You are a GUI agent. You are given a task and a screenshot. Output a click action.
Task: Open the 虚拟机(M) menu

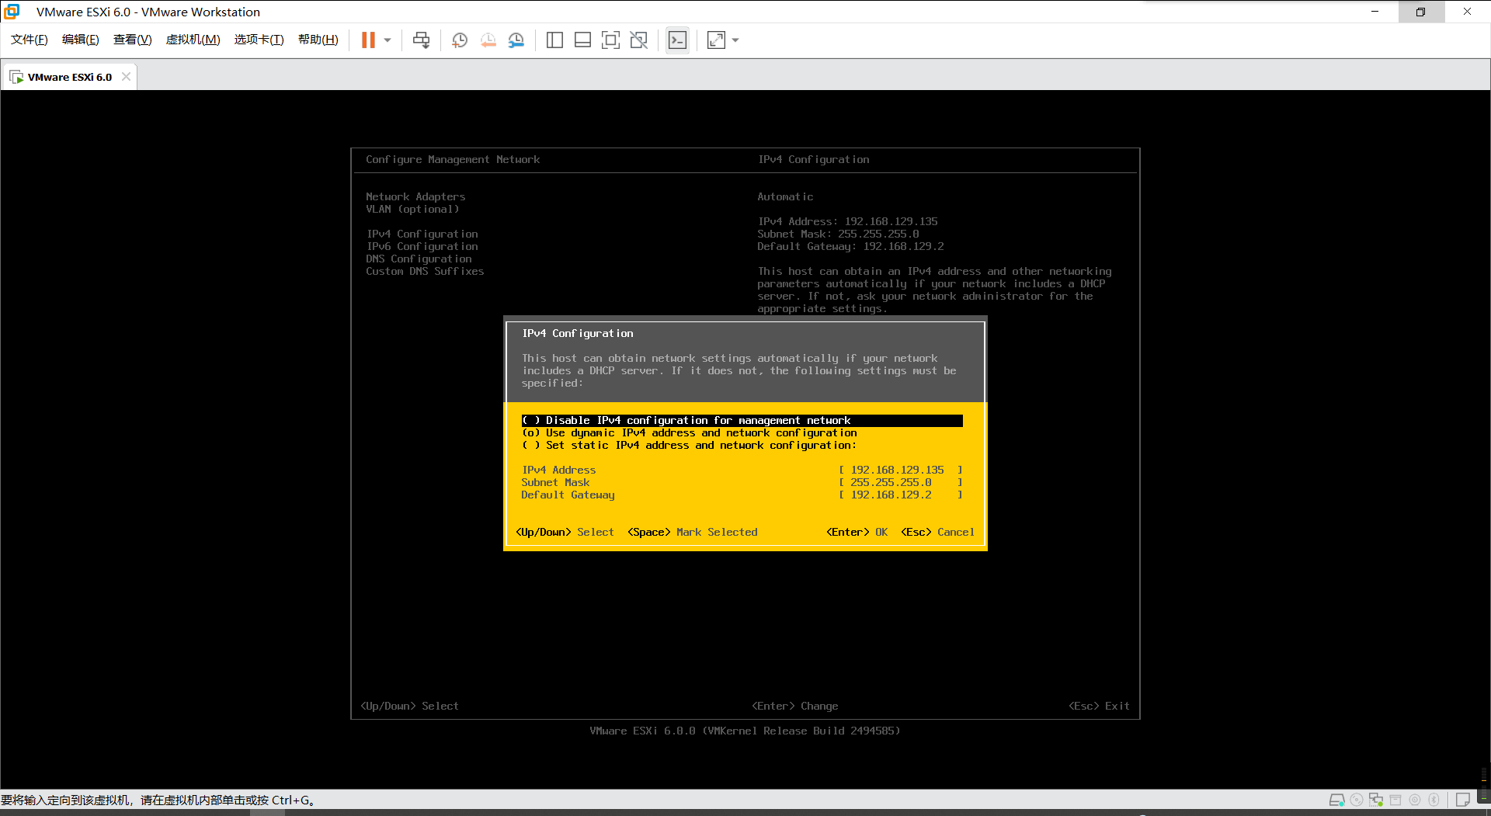tap(193, 40)
